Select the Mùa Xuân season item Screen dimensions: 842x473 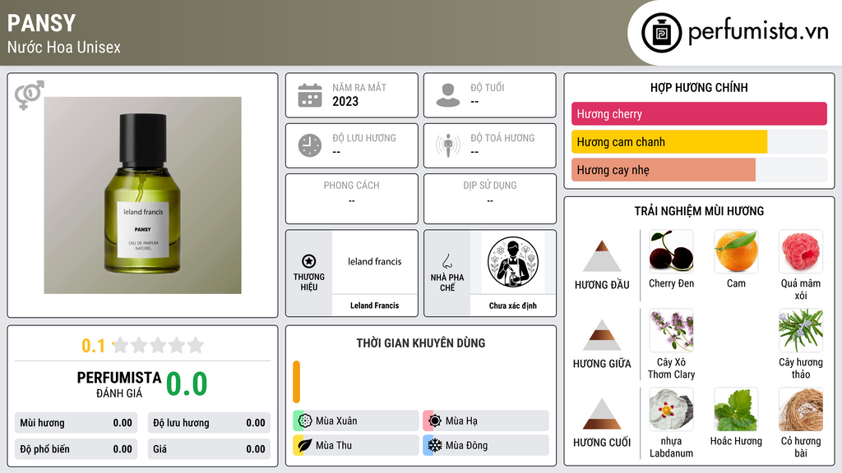point(356,421)
